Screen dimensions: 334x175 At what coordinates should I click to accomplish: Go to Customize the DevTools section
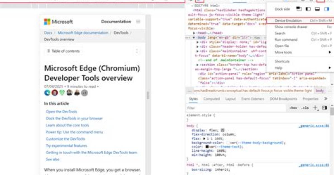tap(65, 139)
